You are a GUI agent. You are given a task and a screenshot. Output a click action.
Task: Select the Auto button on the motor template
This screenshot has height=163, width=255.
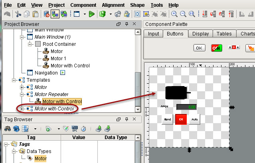click(x=194, y=119)
